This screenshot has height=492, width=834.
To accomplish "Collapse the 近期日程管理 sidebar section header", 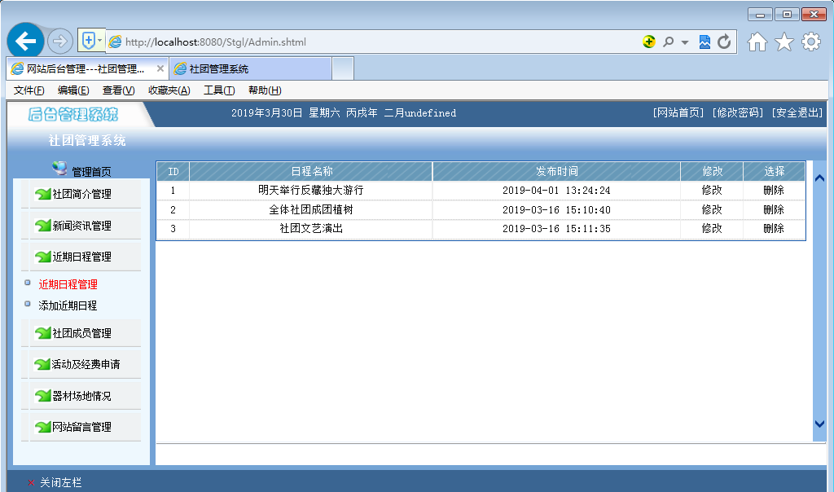I will pyautogui.click(x=82, y=257).
